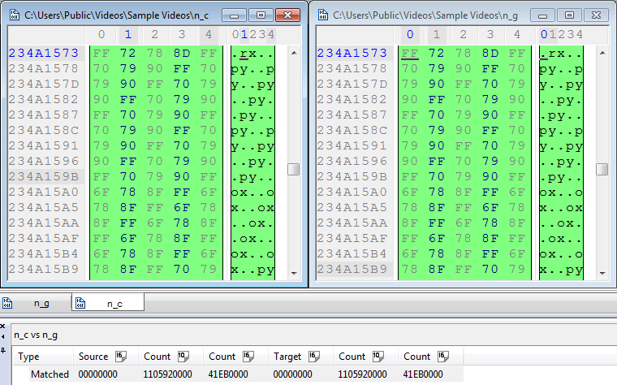Click n_g window title bar path
The width and height of the screenshot is (617, 385).
click(425, 15)
